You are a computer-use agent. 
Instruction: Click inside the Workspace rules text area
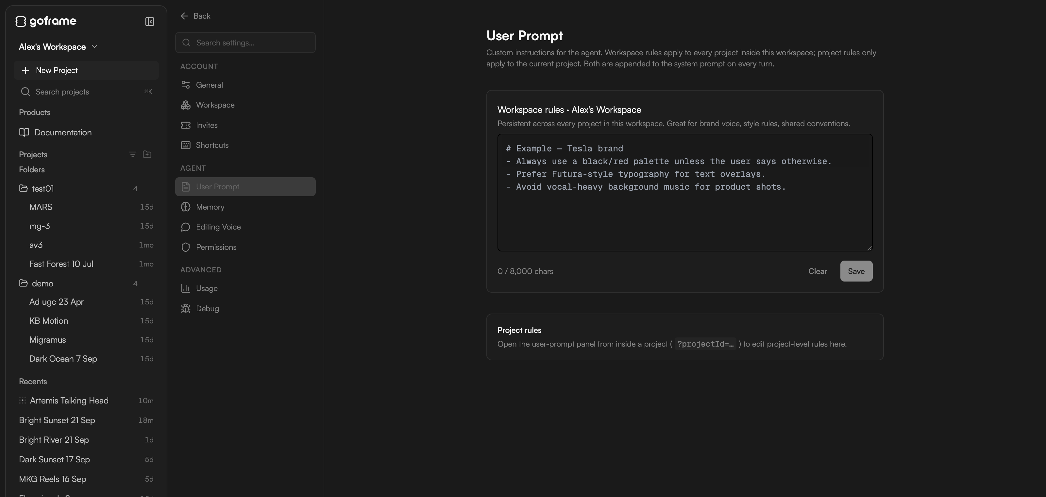684,193
